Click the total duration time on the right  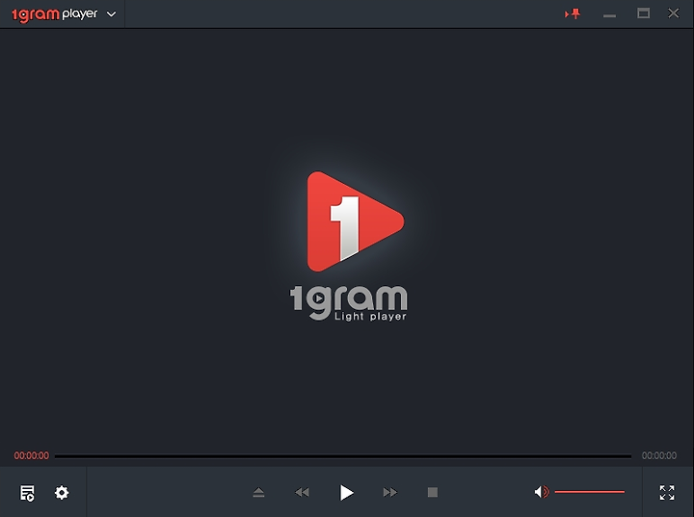point(659,455)
